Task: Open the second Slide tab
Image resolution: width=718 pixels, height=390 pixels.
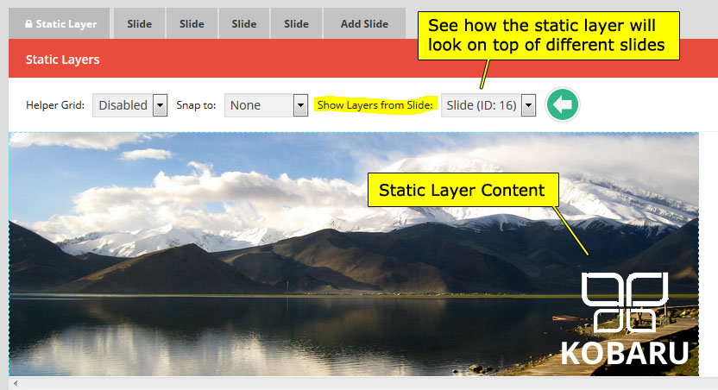Action: tap(192, 24)
